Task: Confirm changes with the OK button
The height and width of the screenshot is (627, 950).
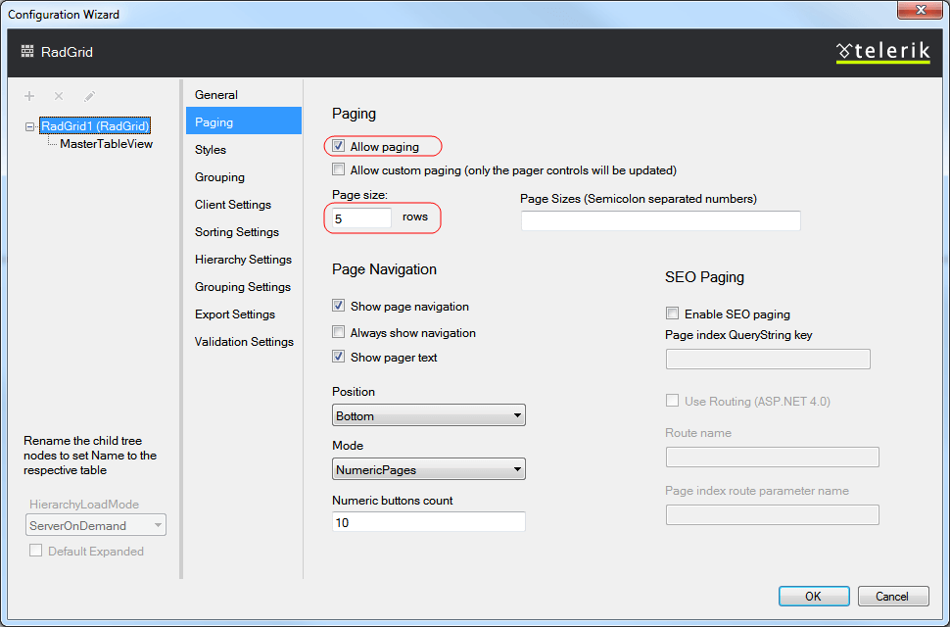Action: pyautogui.click(x=813, y=596)
